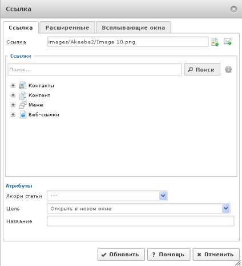This screenshot has height=266, width=242.
Task: Click the Обновить button
Action: point(121,255)
